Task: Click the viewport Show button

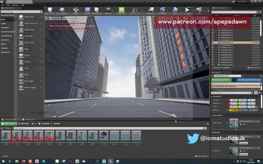Action: click(x=72, y=18)
